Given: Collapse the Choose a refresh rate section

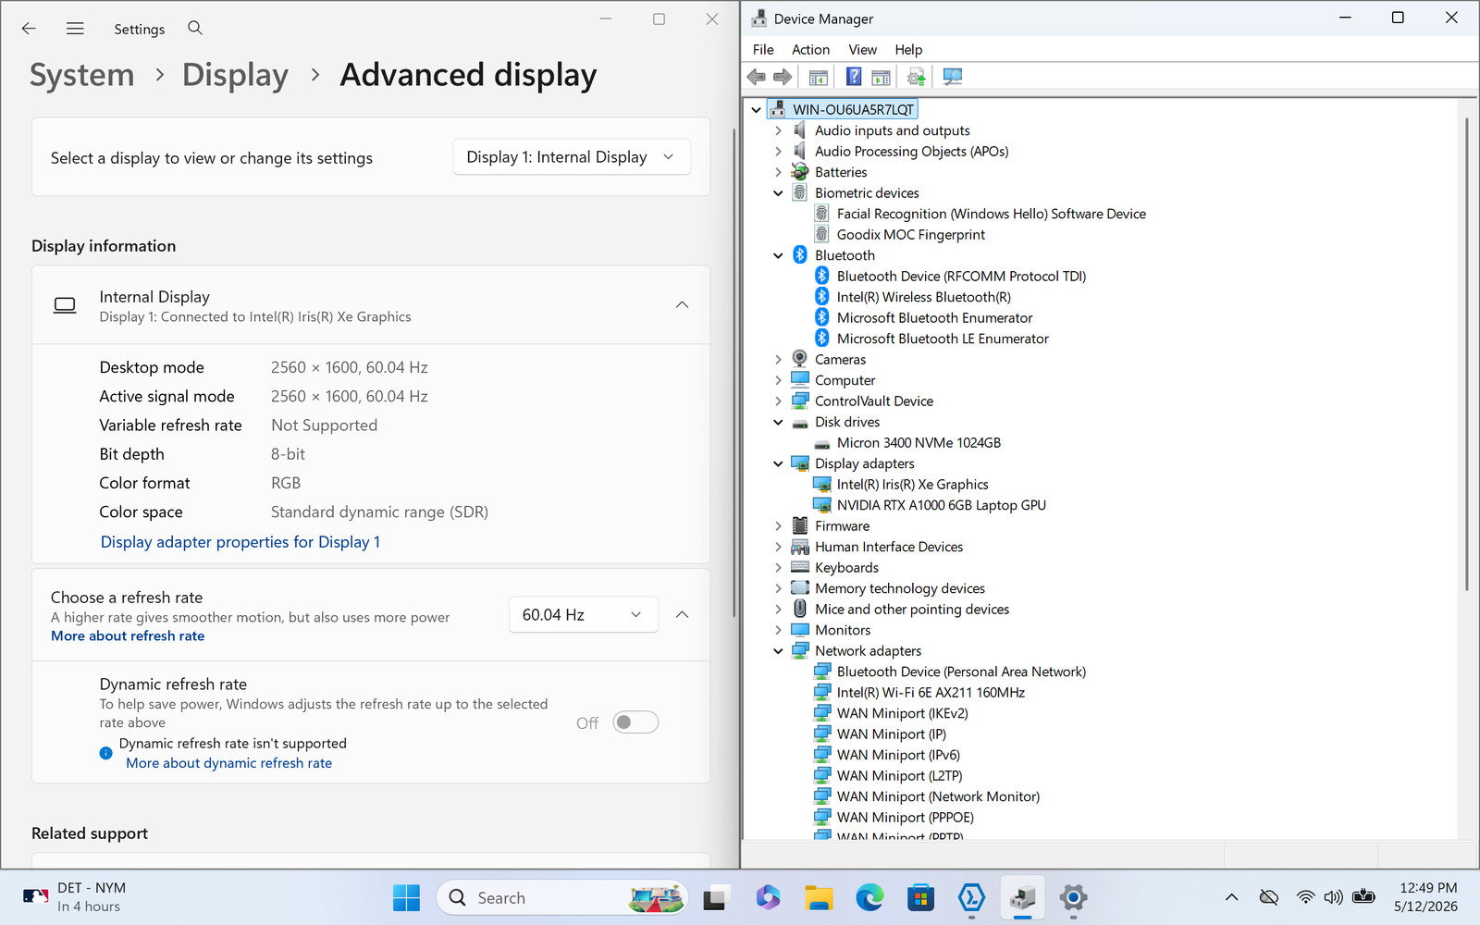Looking at the screenshot, I should click(x=682, y=615).
